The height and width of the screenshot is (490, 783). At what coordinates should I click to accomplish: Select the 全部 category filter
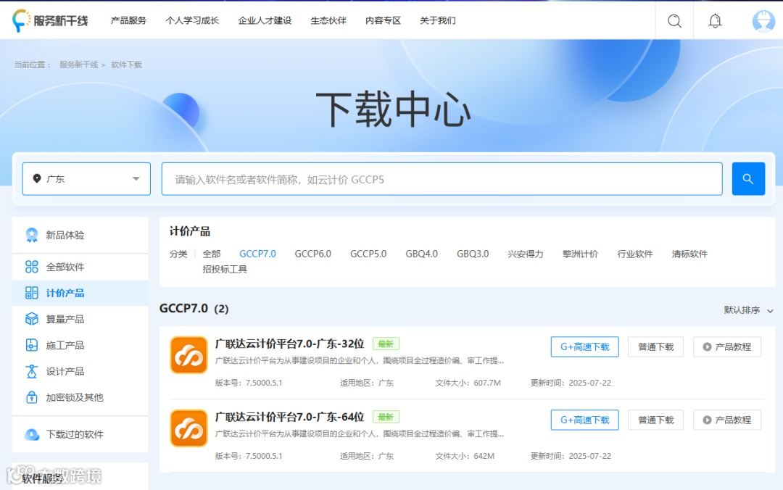tap(211, 254)
